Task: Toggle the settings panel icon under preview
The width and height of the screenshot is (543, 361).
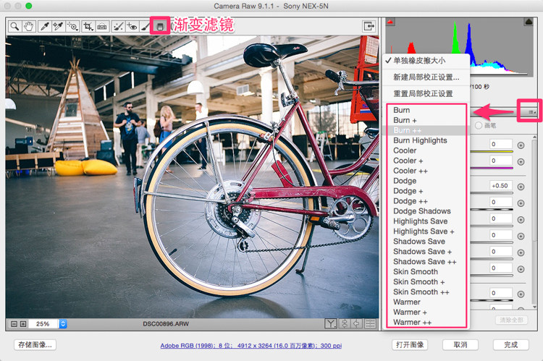Action: point(370,323)
